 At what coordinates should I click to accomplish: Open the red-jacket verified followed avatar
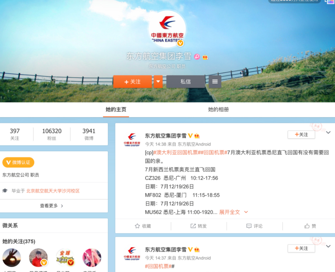[38, 257]
